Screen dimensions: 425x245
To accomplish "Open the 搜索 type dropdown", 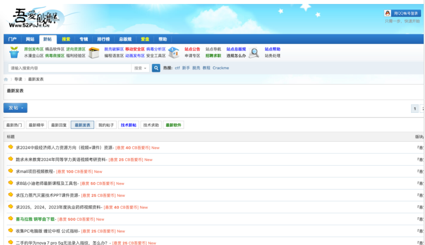I will (140, 68).
